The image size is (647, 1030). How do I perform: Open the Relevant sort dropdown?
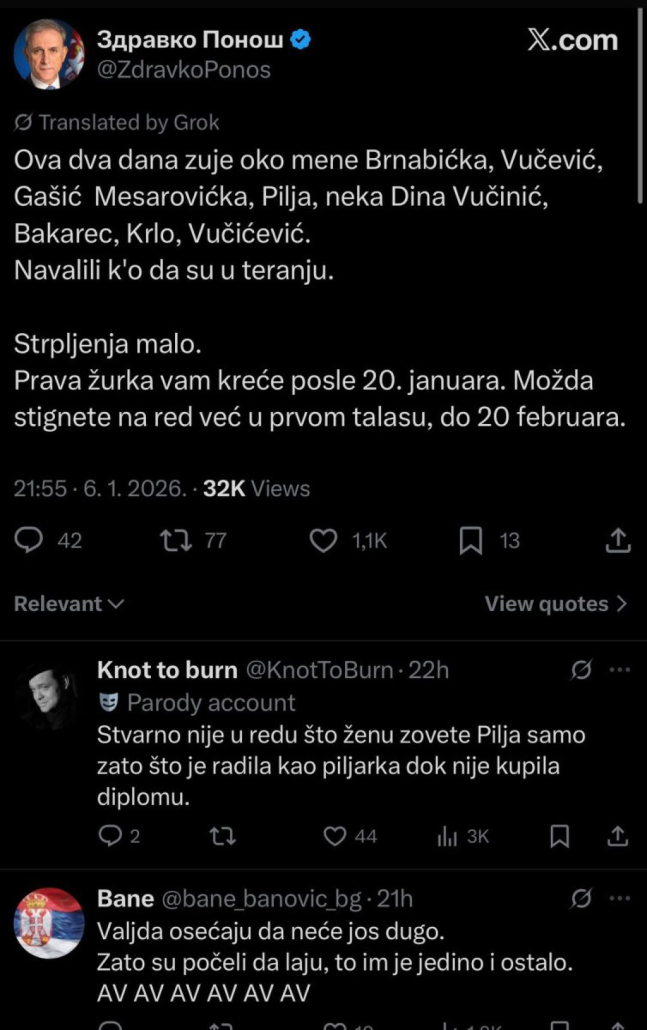(x=68, y=604)
